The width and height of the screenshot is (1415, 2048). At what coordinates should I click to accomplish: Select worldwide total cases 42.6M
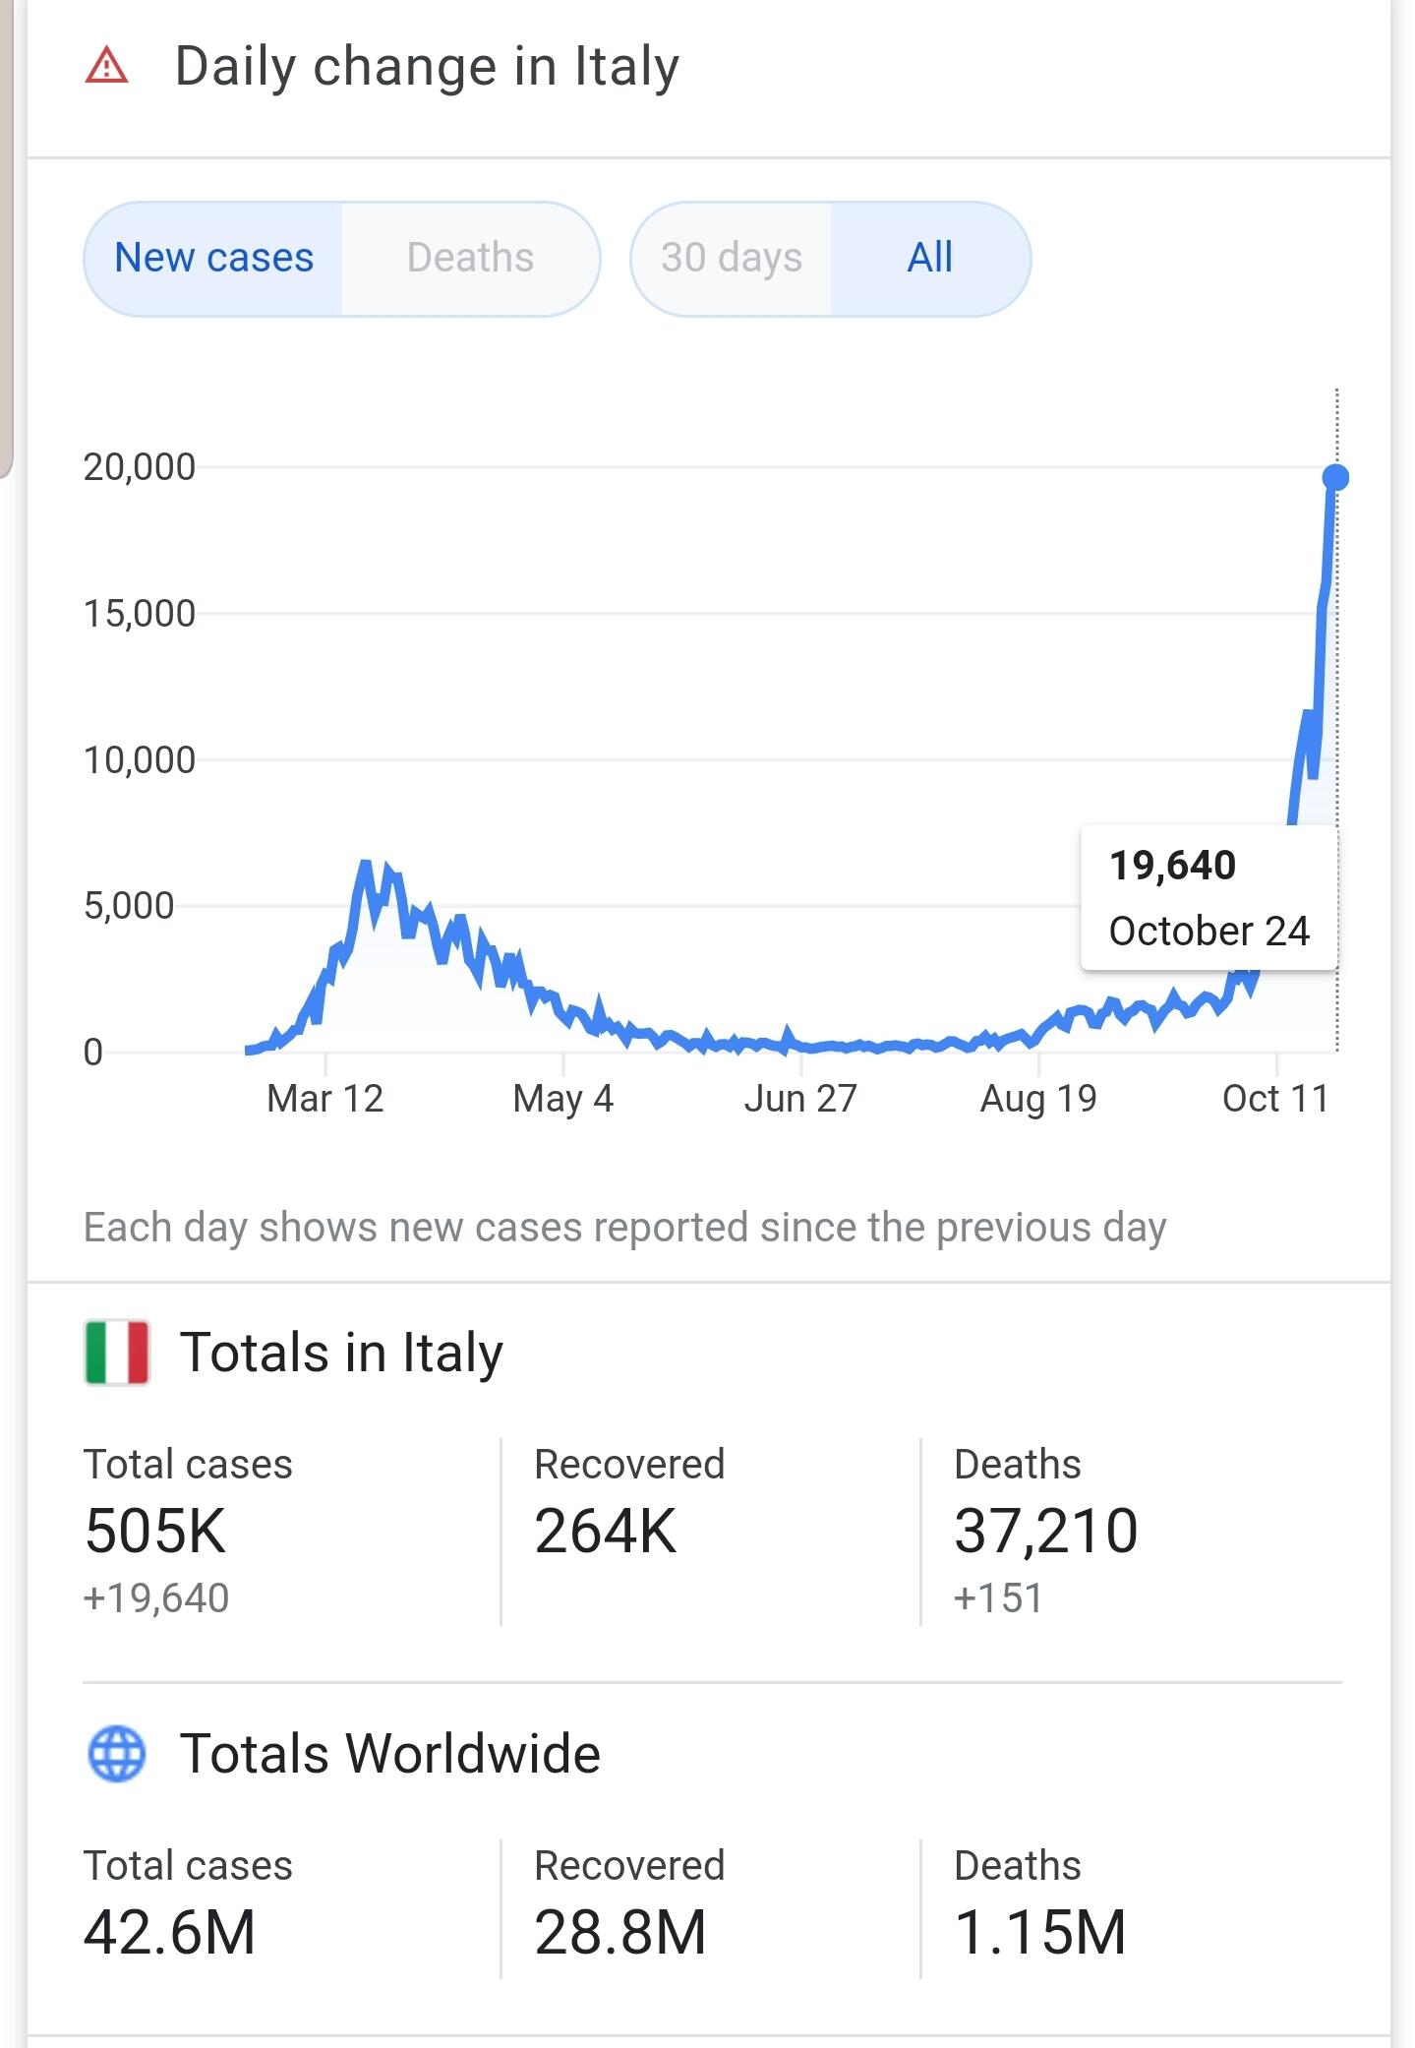click(x=170, y=1932)
